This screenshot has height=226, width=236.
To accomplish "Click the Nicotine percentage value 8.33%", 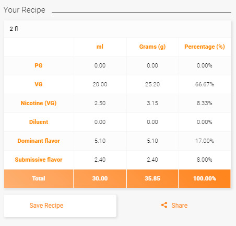I will 205,103.
